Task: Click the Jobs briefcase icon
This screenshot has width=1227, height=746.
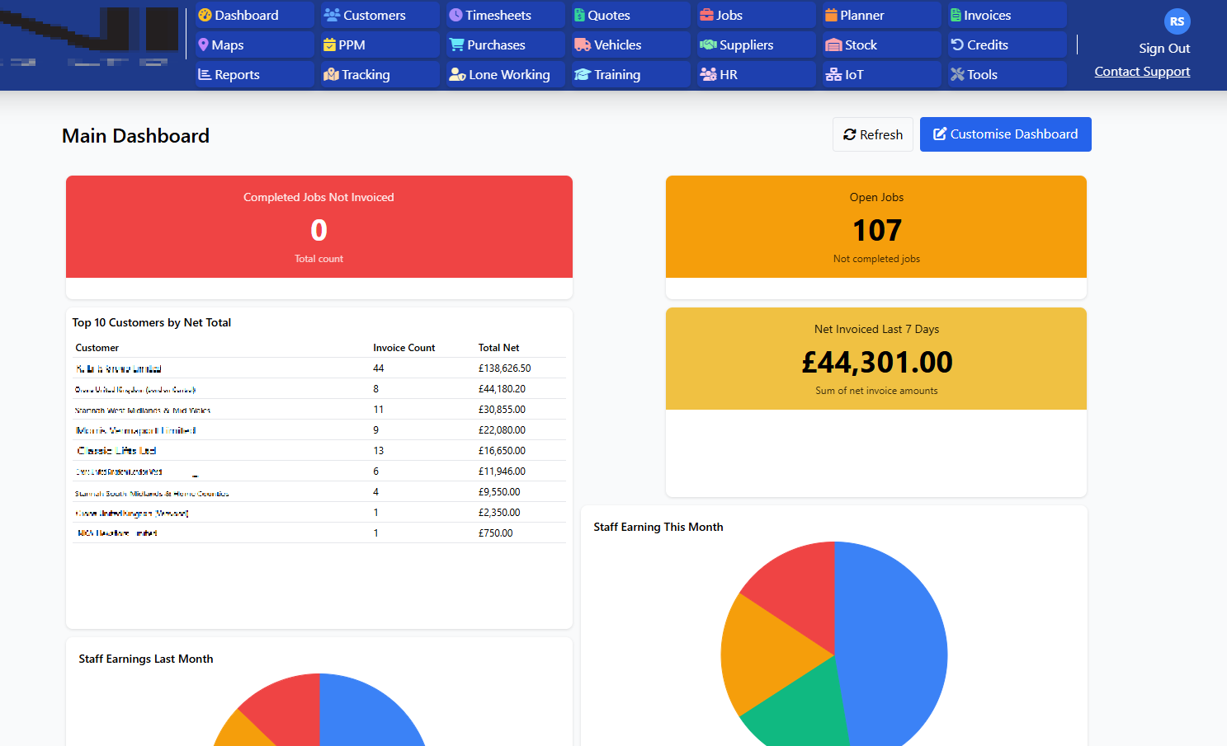Action: pyautogui.click(x=706, y=15)
